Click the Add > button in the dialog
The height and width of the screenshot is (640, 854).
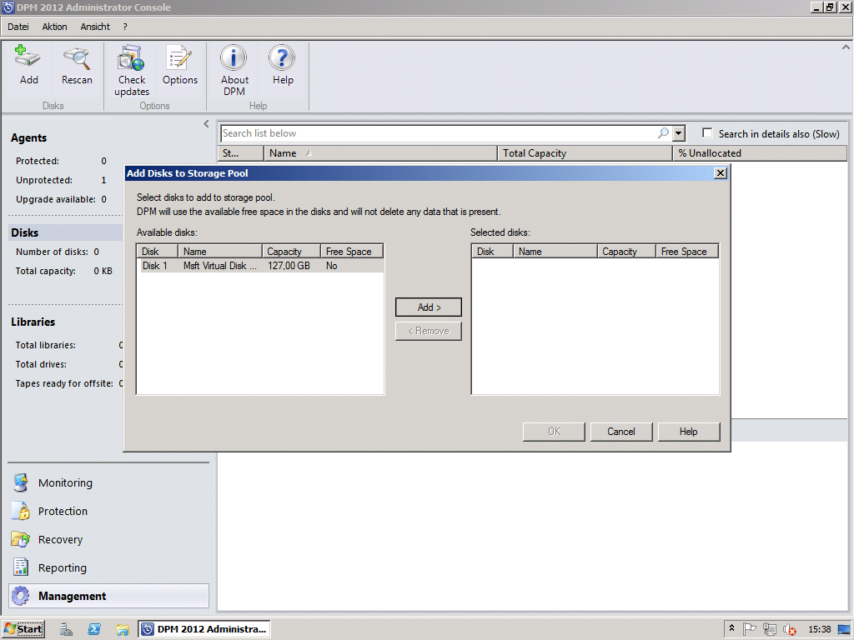[x=429, y=307]
